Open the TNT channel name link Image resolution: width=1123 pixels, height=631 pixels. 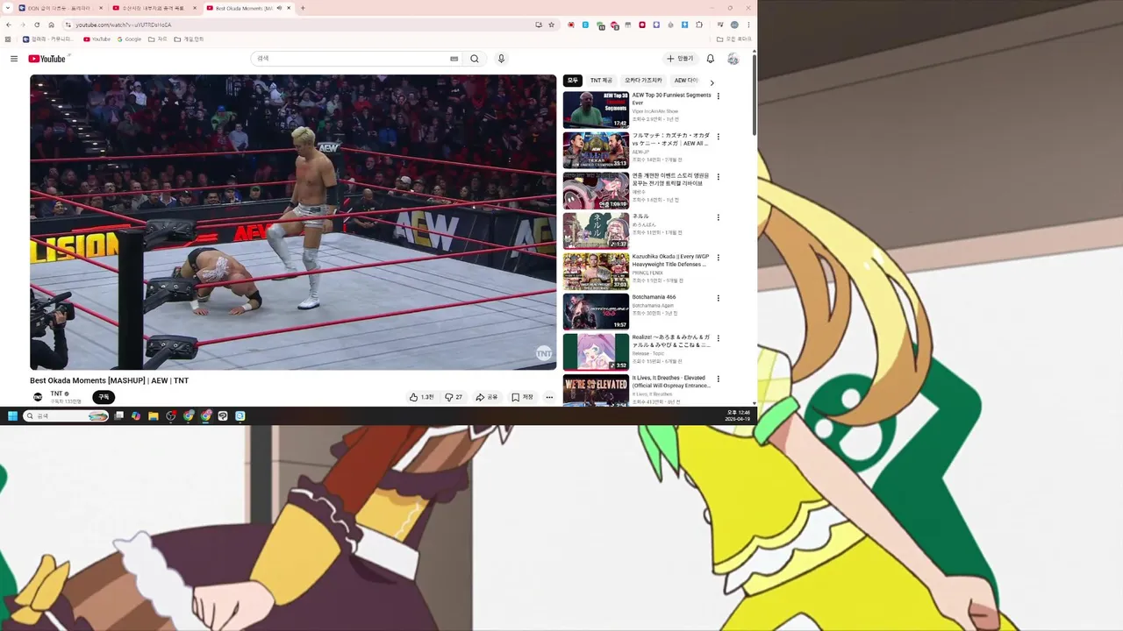coord(57,393)
